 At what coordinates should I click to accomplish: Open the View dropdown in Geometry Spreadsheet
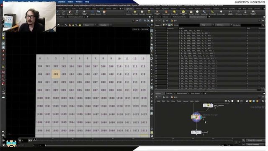(206, 25)
